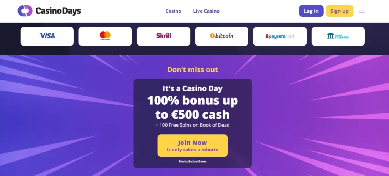
Task: Hit the Join Now button
Action: pos(193,146)
